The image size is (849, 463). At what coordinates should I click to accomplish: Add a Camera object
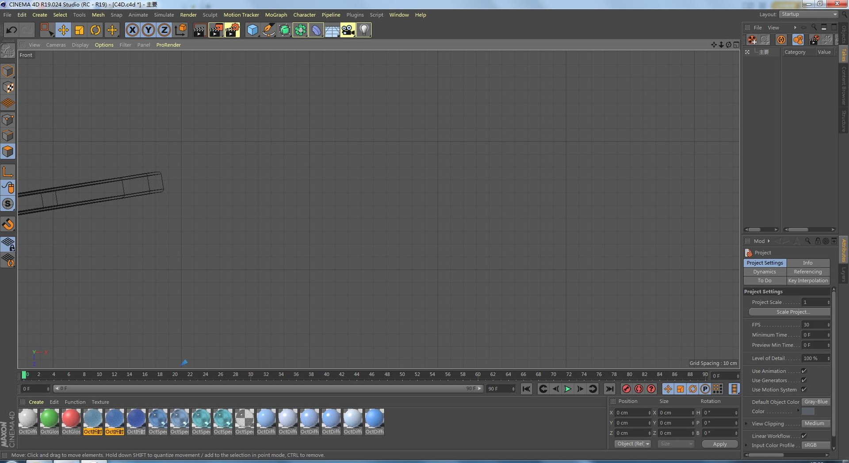(x=348, y=30)
